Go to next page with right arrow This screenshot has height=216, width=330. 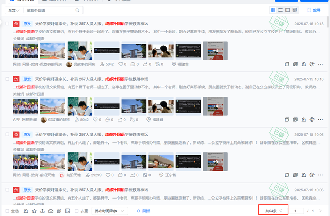click(320, 211)
